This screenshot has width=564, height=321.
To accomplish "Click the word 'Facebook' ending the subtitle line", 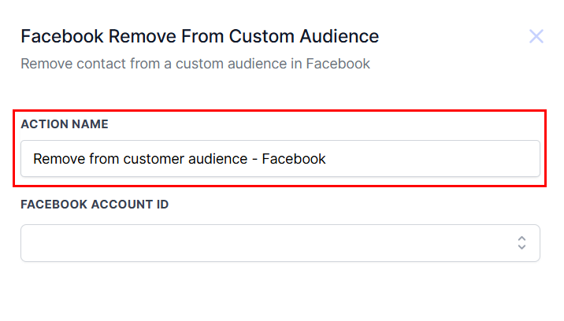I will [x=340, y=64].
